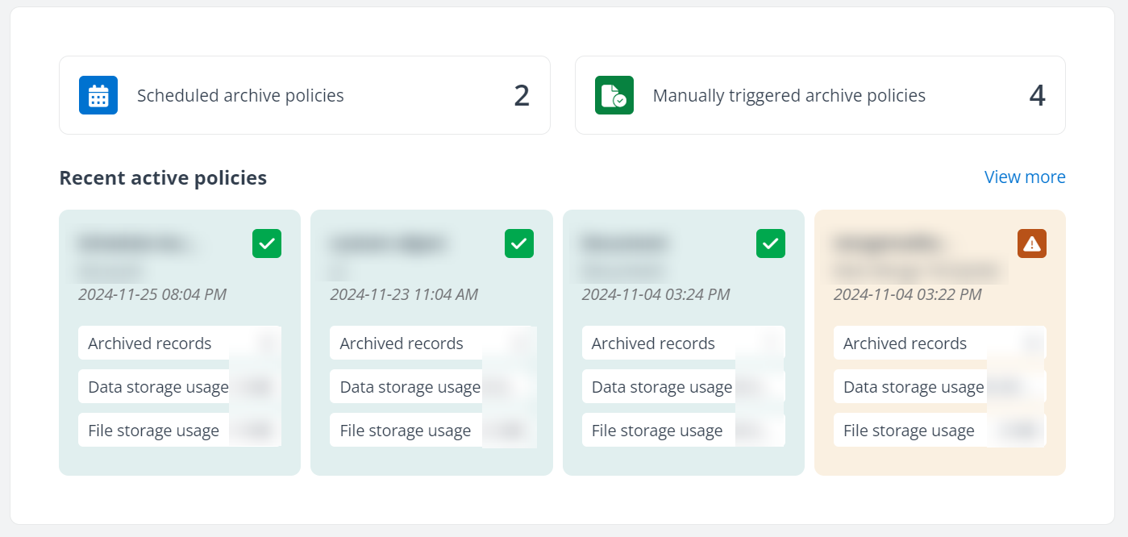Screen dimensions: 1128x537
Task: Select the orange policy card dated 2024-11-04
Action: tap(939, 340)
